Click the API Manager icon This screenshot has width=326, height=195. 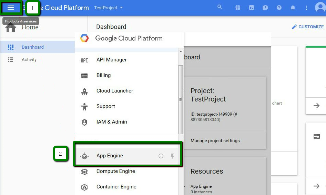point(84,60)
